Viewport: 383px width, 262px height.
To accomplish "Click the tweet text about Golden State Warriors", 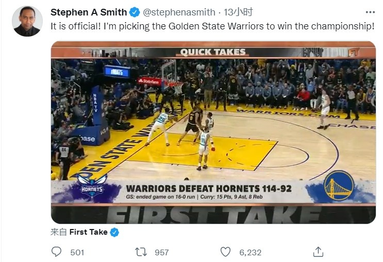I will tap(212, 26).
